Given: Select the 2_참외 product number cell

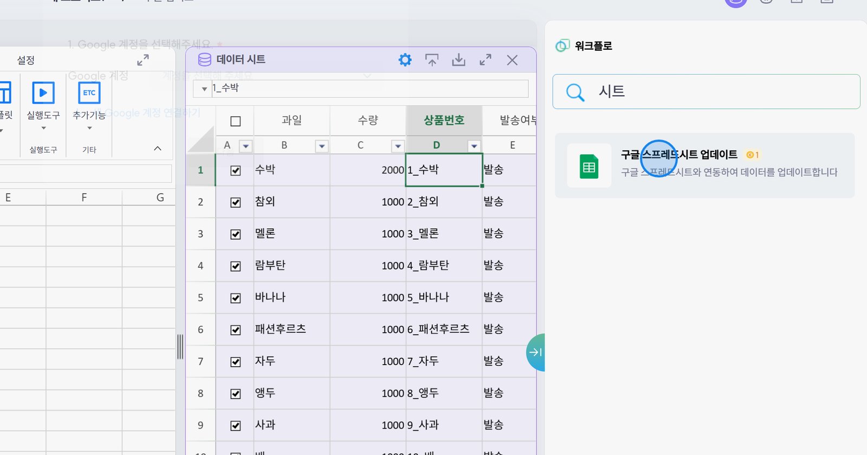Looking at the screenshot, I should 444,202.
